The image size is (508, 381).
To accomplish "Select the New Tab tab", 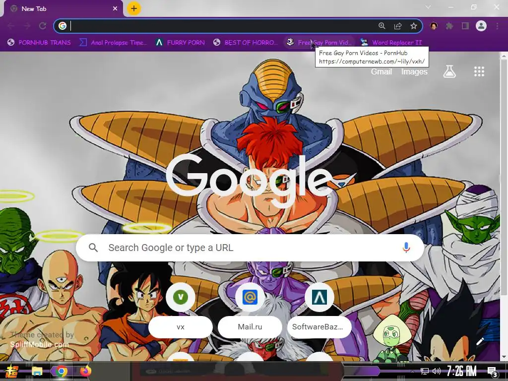I will coord(63,9).
